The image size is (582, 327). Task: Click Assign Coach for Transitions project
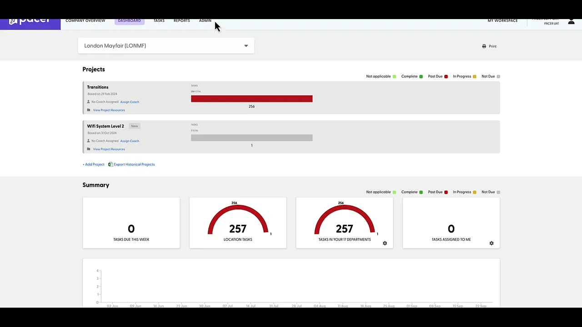(x=130, y=102)
